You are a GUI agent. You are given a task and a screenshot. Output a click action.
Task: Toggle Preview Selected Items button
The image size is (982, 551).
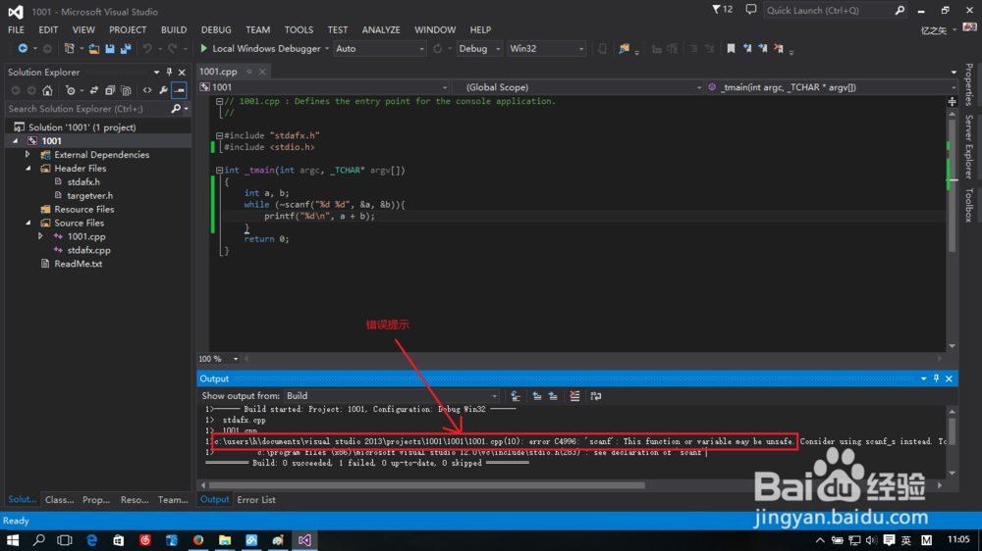tap(179, 90)
